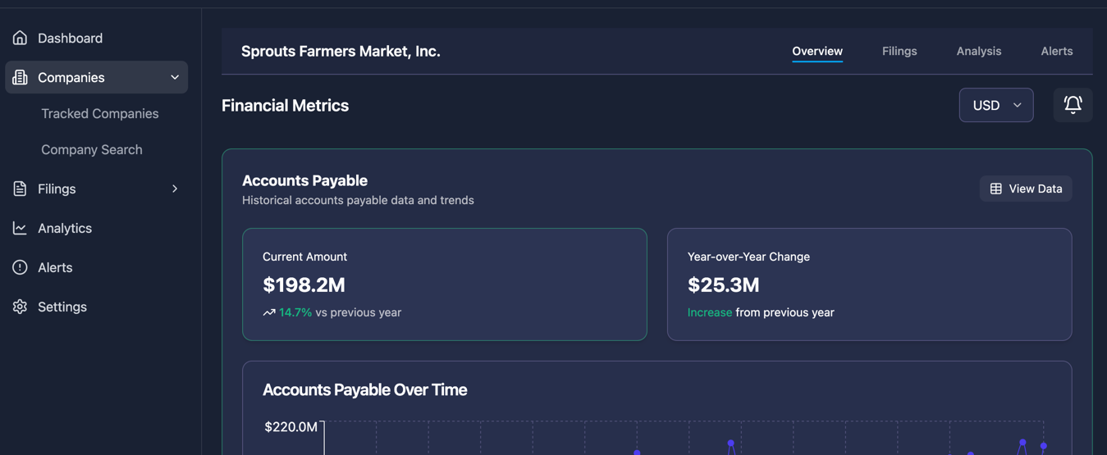Click the table grid icon in View Data

[x=995, y=189]
